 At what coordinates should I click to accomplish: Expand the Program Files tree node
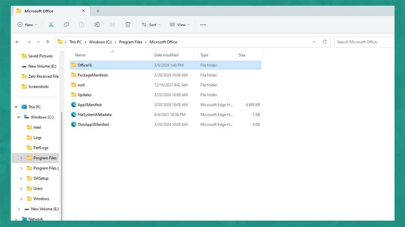(21, 158)
